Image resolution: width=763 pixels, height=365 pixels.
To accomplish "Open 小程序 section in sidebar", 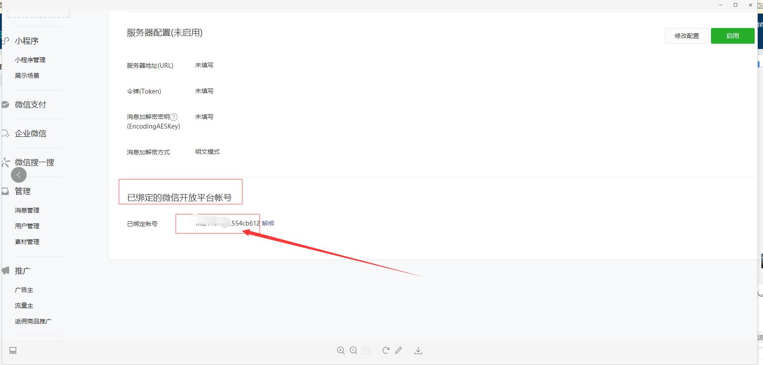I will 27,41.
